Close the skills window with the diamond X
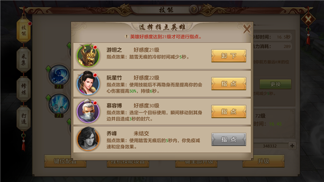The height and width of the screenshot is (182, 324). point(308,20)
